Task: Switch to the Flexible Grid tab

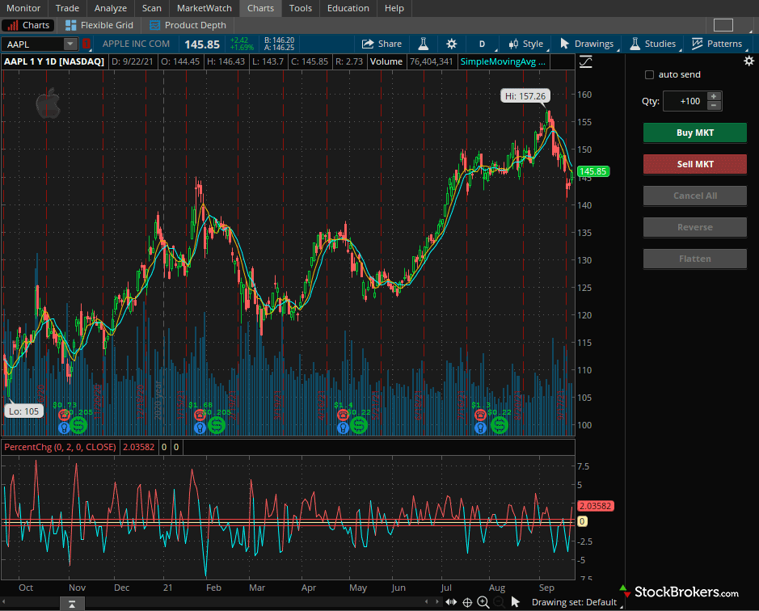Action: point(99,25)
